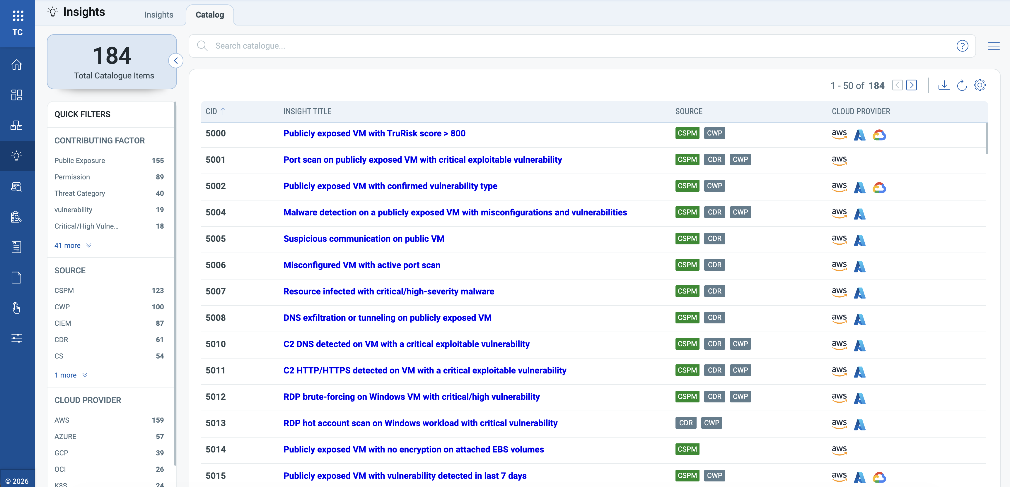1010x487 pixels.
Task: Open the Inventory blocks sidebar icon
Action: tap(16, 125)
